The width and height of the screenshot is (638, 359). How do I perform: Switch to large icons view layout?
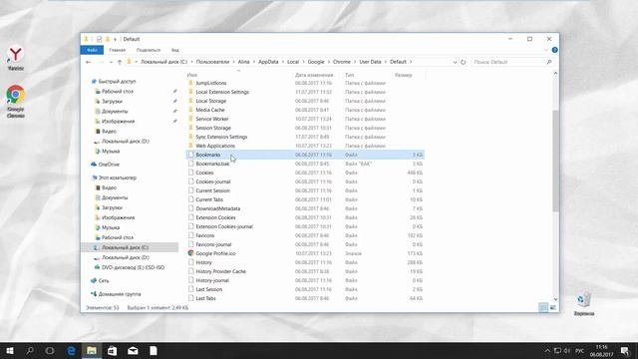[552, 308]
